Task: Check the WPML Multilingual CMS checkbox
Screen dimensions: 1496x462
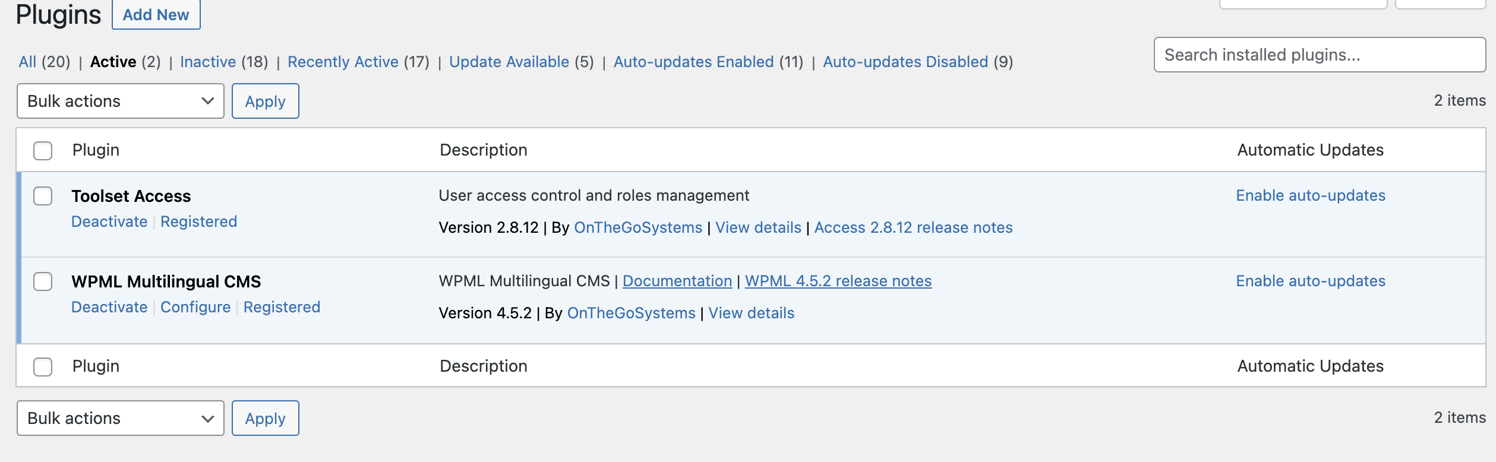Action: [x=43, y=281]
